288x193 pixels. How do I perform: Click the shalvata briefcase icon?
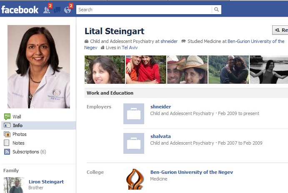coord(134,143)
